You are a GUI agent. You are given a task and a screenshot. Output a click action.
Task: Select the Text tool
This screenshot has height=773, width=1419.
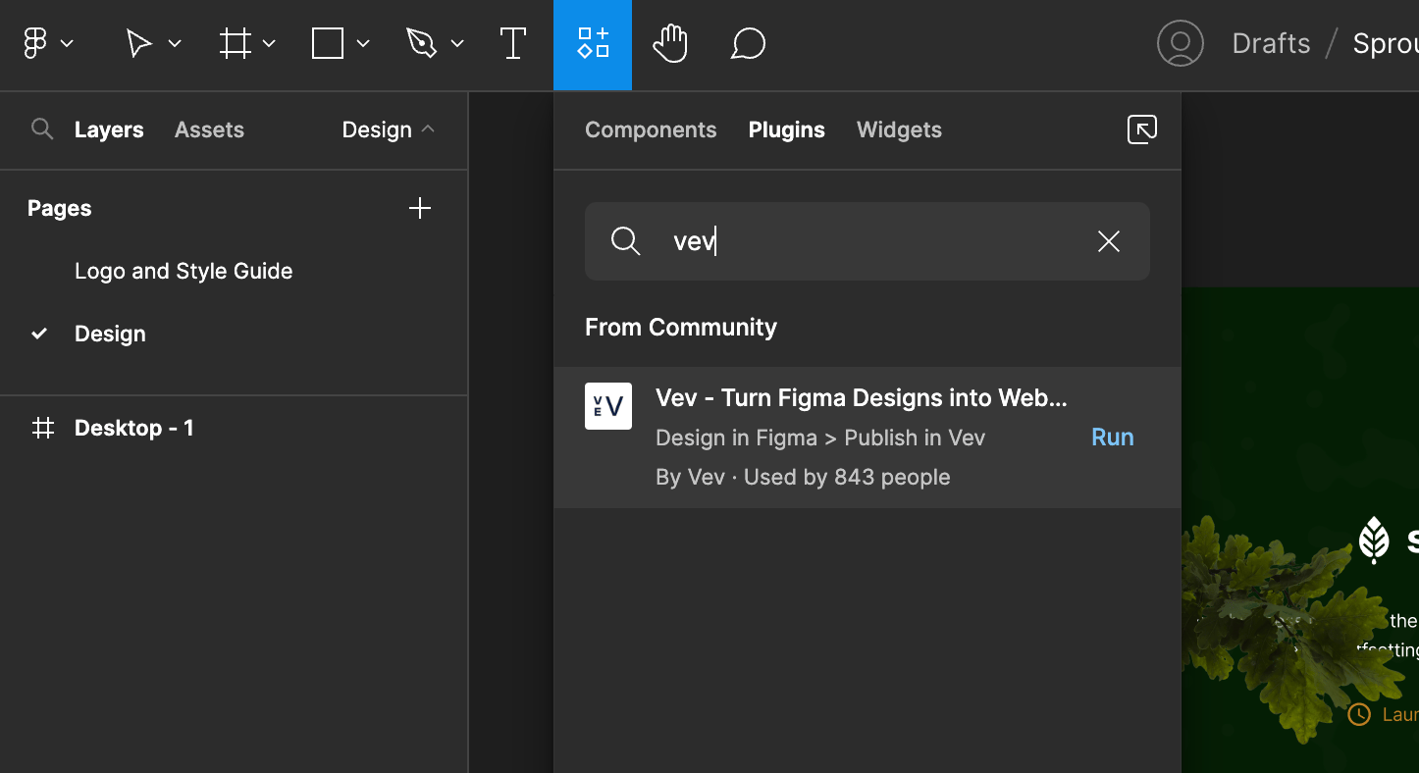click(513, 43)
